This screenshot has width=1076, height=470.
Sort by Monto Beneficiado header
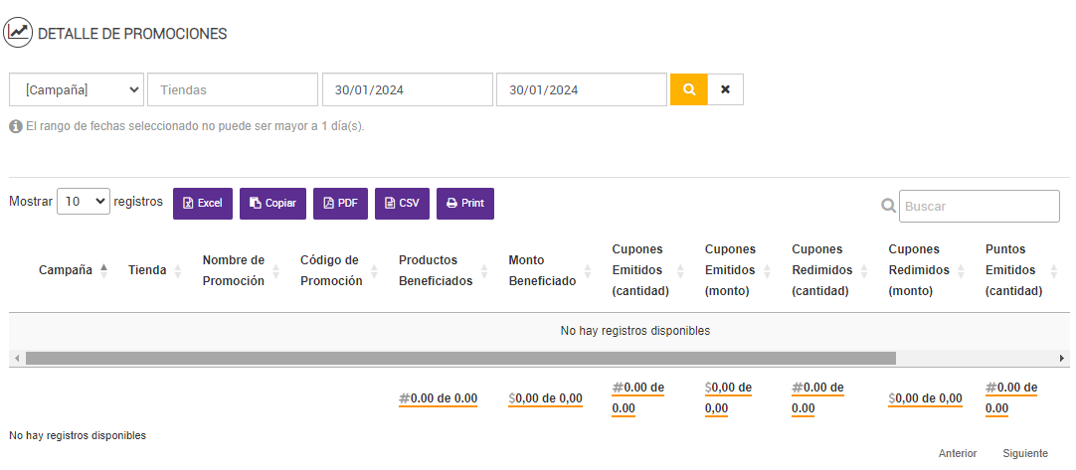click(x=542, y=270)
